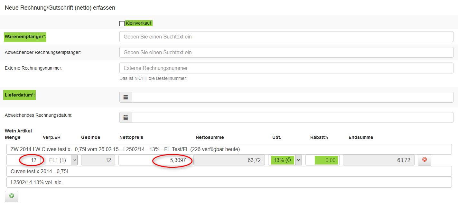The width and height of the screenshot is (458, 203).
Task: Select the Menge quantity field with 12
Action: 25,160
